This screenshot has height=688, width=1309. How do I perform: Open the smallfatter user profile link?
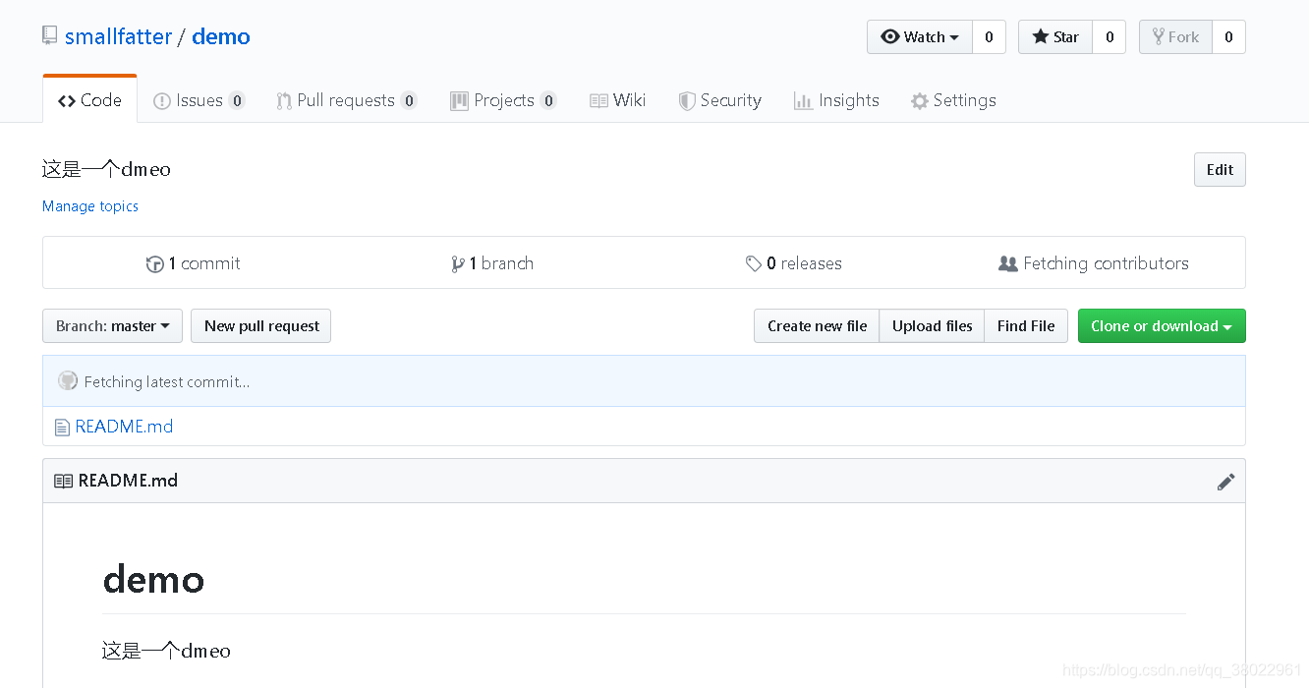(x=118, y=36)
